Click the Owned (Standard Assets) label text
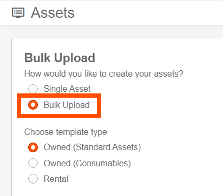223x196 pixels. coord(92,147)
